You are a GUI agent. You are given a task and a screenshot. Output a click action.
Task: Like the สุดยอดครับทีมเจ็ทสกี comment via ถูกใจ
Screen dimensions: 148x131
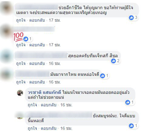tap(21, 64)
